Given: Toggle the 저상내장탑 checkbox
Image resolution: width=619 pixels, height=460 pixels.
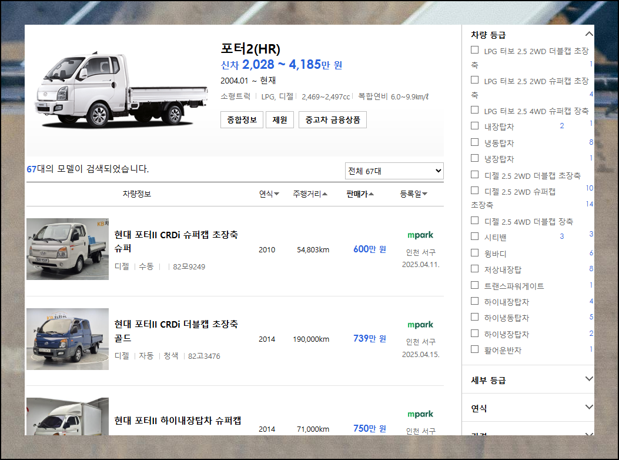Looking at the screenshot, I should point(475,269).
